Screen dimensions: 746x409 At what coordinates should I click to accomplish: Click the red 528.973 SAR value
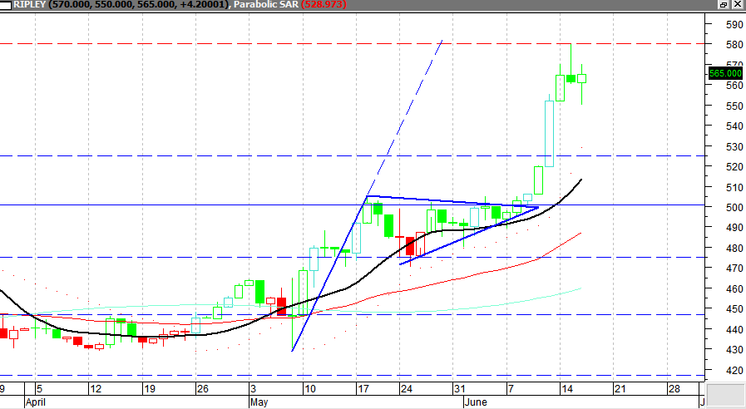pos(324,4)
